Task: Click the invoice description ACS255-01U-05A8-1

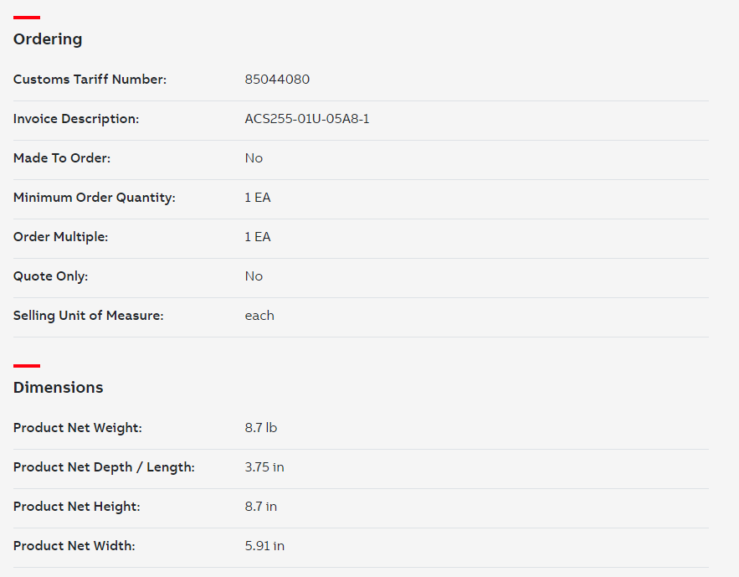Action: click(x=307, y=119)
